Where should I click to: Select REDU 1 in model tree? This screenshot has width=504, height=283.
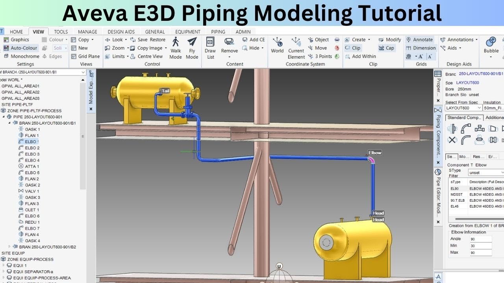click(x=29, y=222)
